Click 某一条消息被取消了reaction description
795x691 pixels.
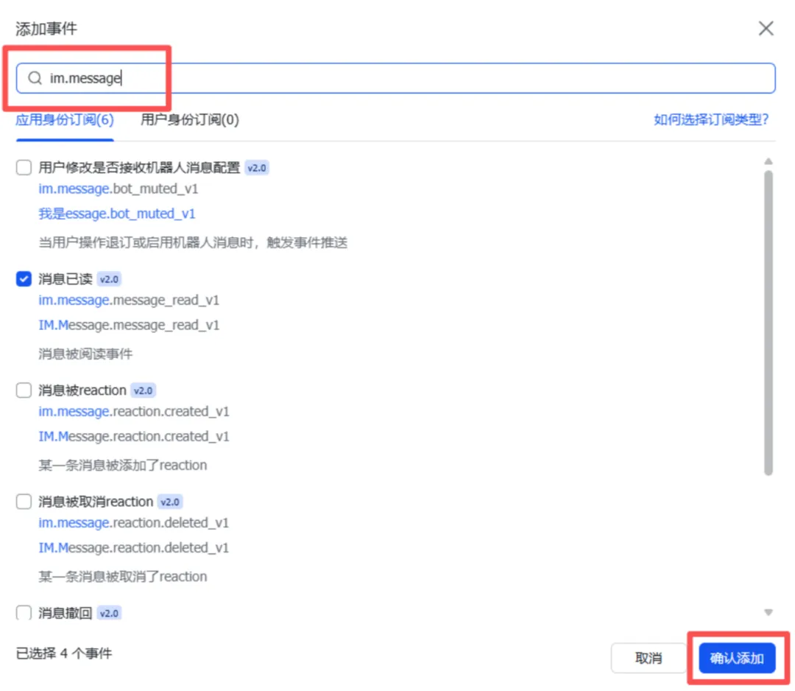point(123,576)
